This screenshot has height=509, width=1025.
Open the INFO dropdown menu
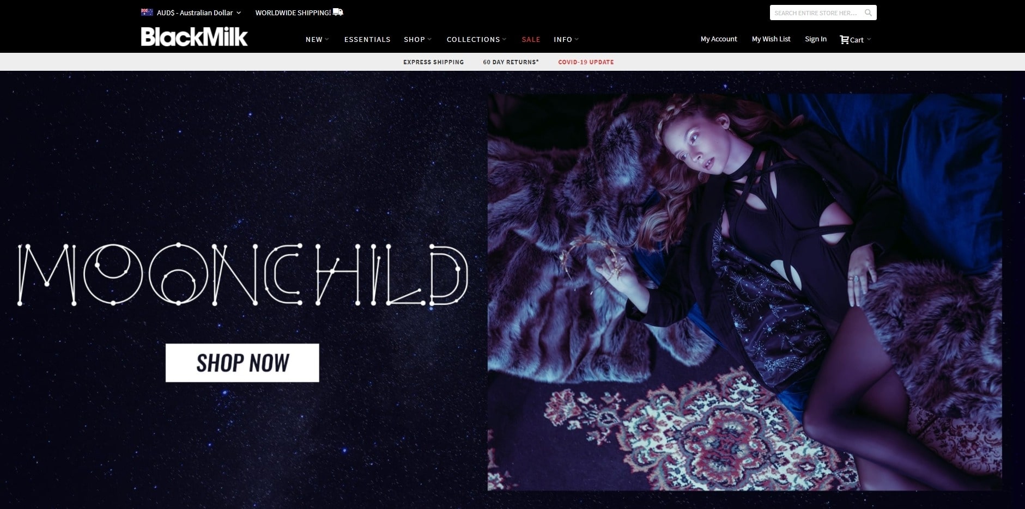(566, 39)
